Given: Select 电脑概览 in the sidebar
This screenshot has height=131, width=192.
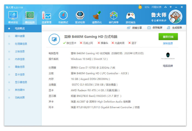Looking at the screenshot, I should 23,29.
